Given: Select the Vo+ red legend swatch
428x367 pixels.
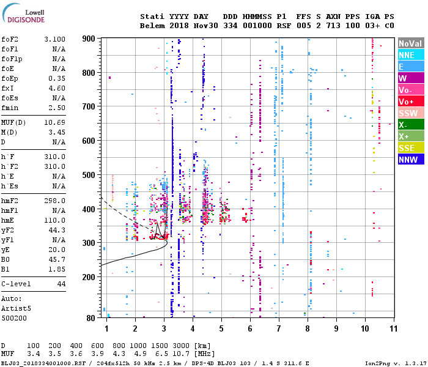Looking at the screenshot, I should [x=411, y=102].
